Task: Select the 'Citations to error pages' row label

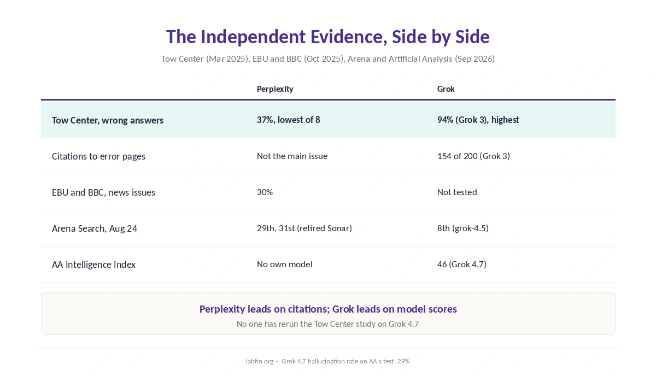Action: 98,156
